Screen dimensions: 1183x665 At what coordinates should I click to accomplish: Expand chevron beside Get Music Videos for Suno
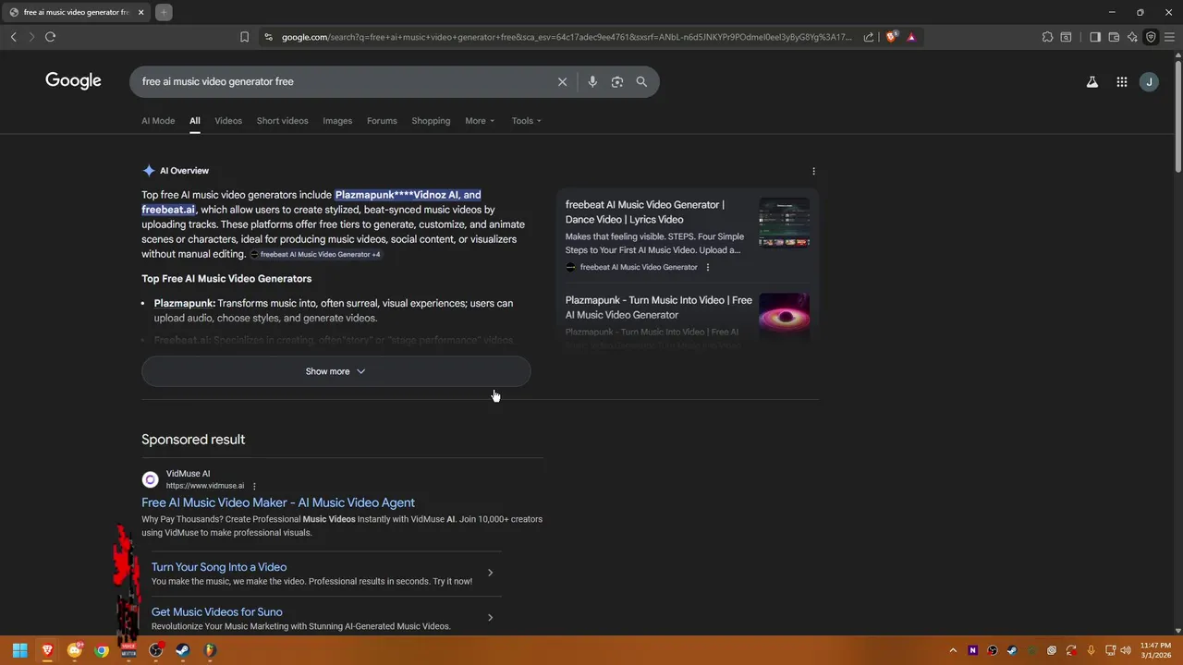[x=490, y=617]
